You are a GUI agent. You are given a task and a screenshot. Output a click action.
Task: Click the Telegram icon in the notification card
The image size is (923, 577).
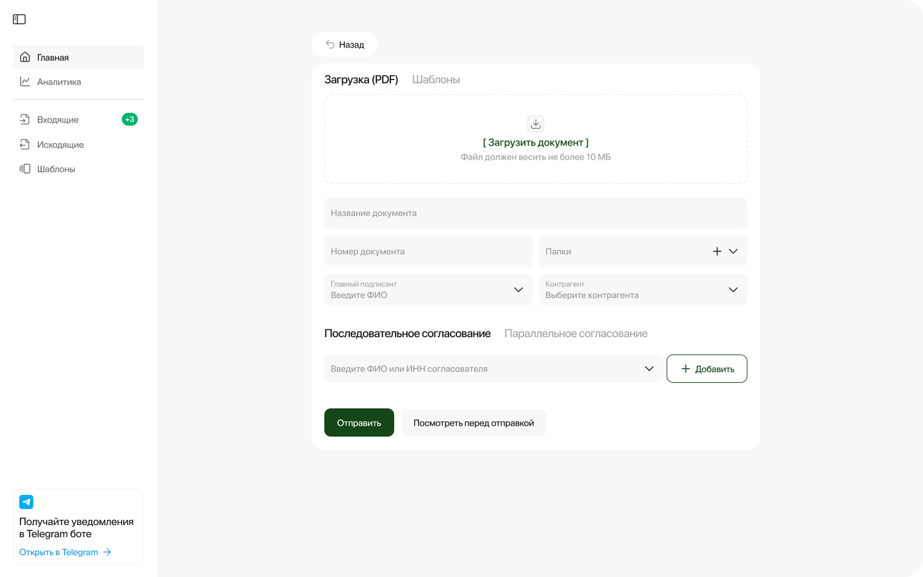point(26,502)
